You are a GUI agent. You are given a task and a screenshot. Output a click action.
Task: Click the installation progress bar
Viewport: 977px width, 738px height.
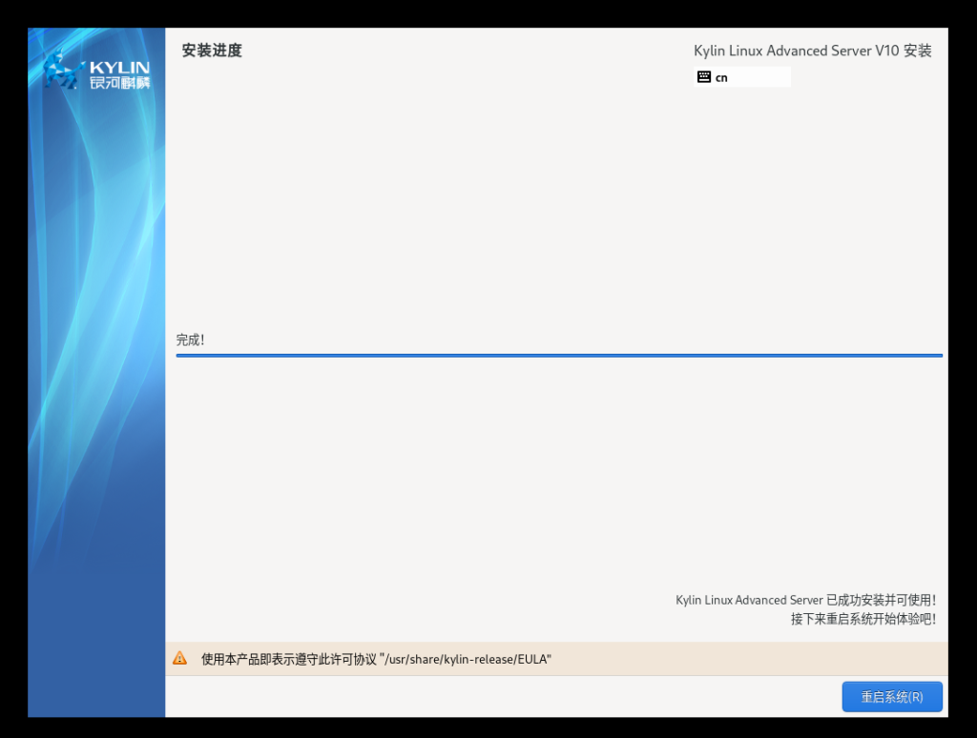[559, 355]
